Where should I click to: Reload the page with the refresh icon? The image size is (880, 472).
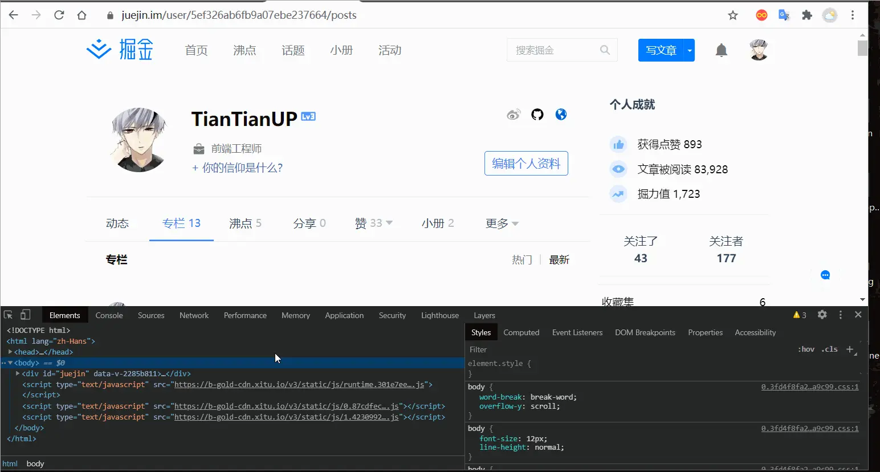pos(59,15)
